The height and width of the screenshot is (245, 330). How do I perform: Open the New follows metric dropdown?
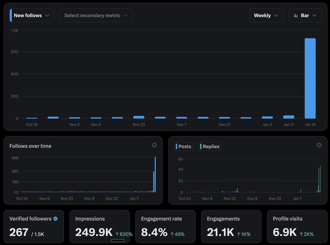tap(31, 15)
